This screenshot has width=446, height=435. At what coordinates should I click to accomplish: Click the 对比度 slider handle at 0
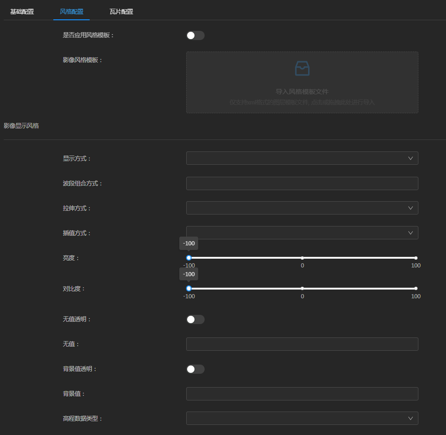tap(302, 288)
